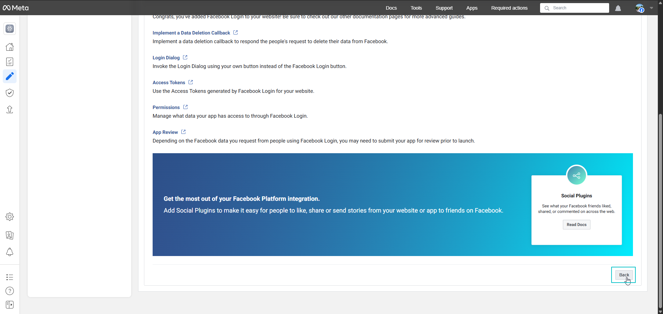Open the Docs menu item
The width and height of the screenshot is (663, 314).
pyautogui.click(x=391, y=8)
